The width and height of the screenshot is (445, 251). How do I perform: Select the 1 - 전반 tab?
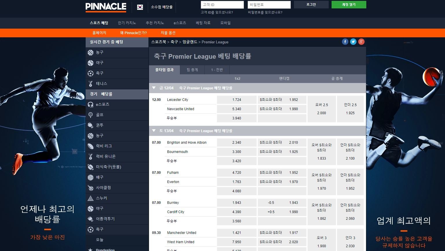217,70
